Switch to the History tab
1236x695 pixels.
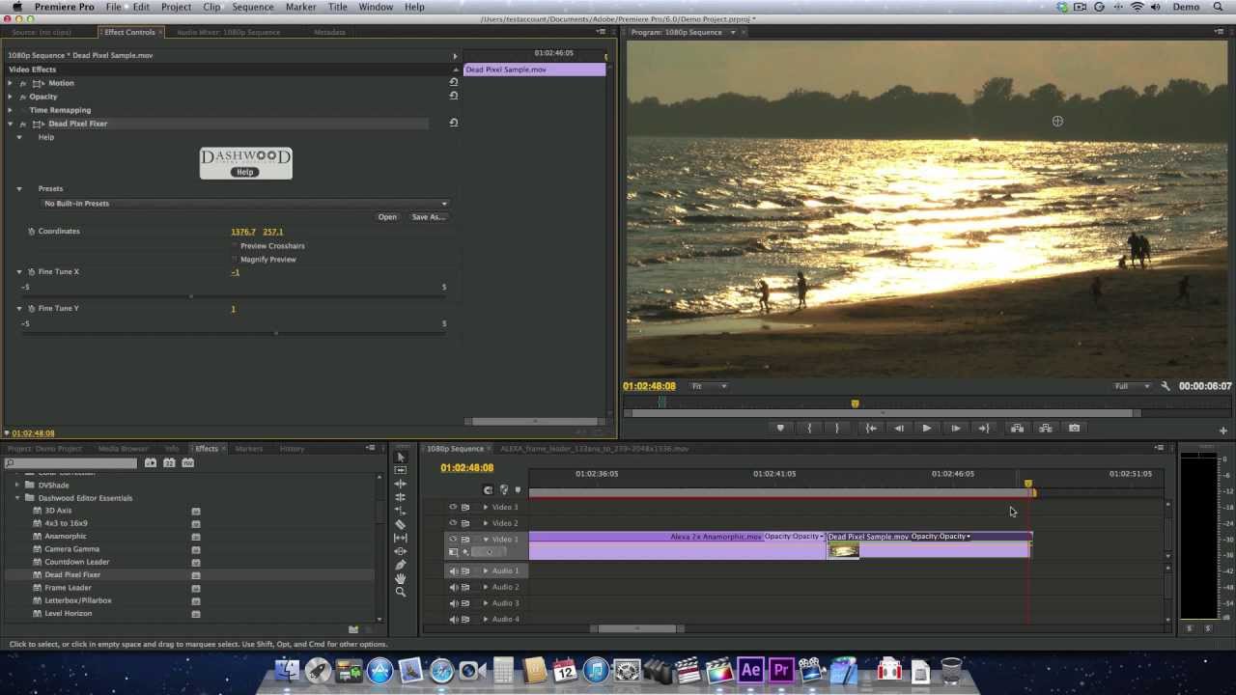[x=292, y=449]
